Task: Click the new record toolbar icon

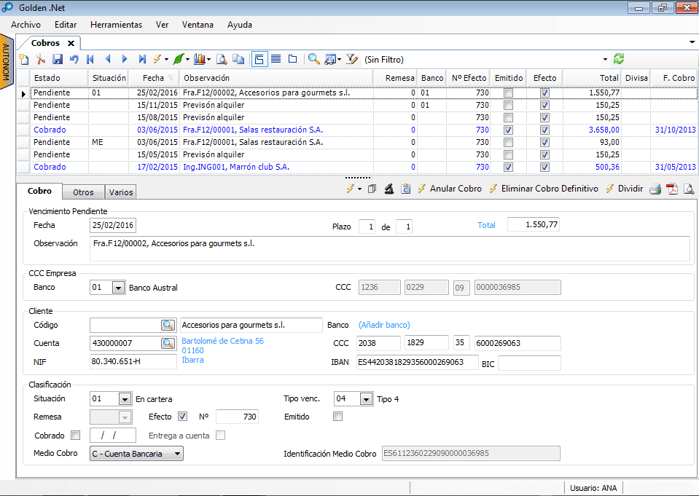Action: (x=24, y=60)
